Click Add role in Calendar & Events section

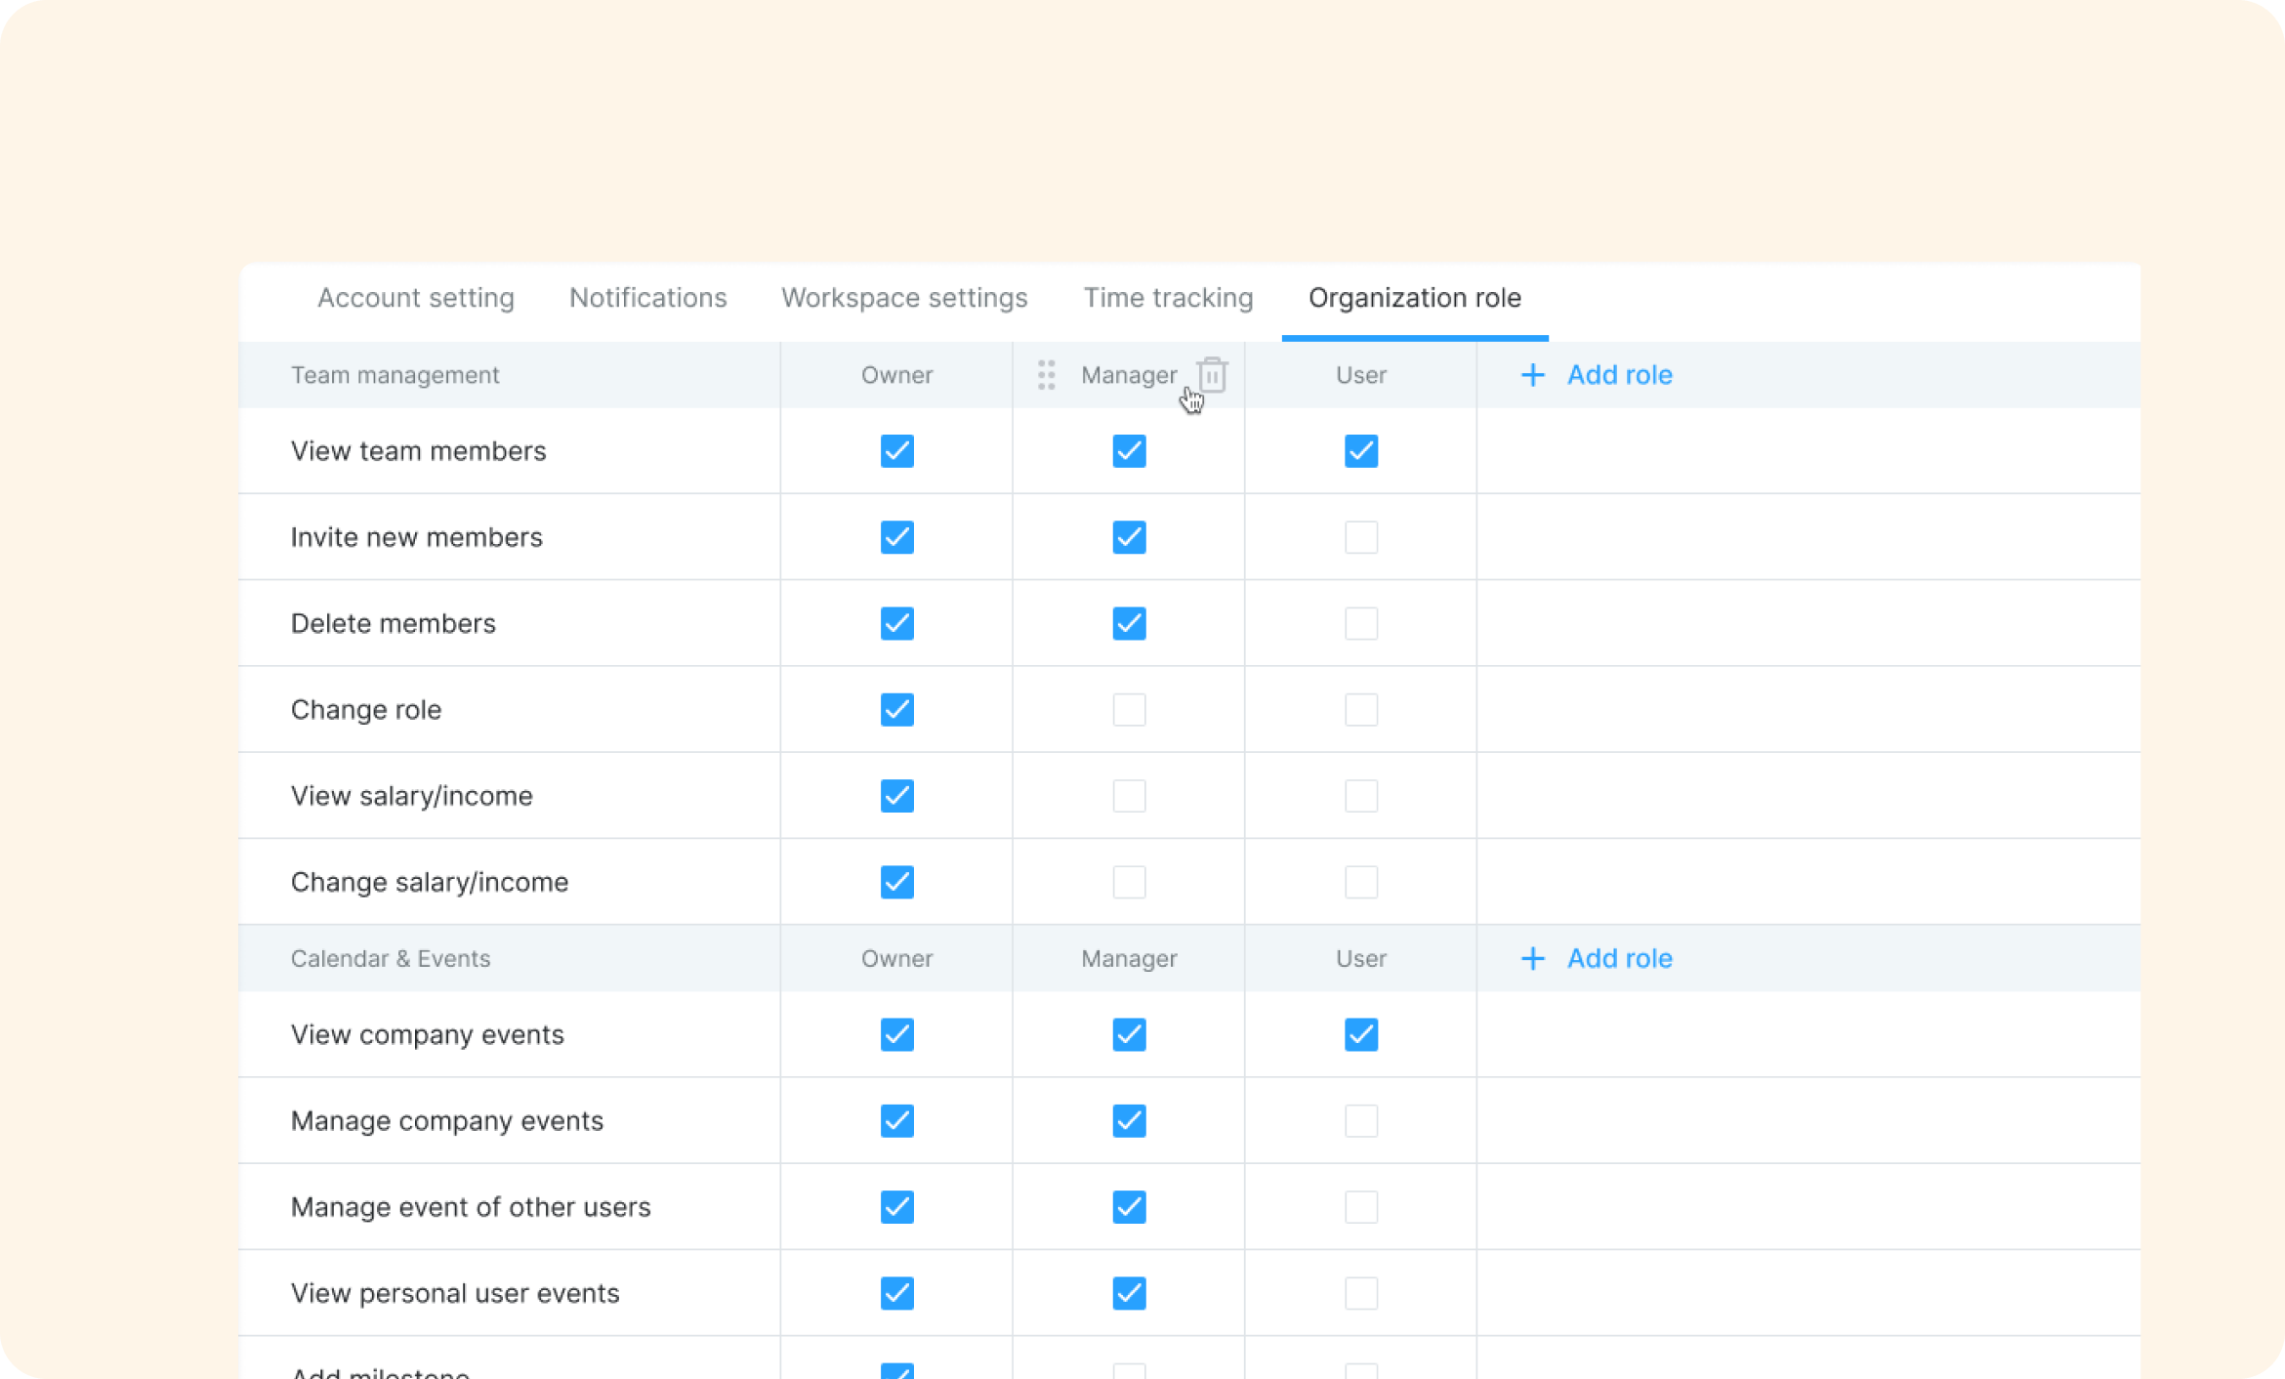pyautogui.click(x=1597, y=958)
